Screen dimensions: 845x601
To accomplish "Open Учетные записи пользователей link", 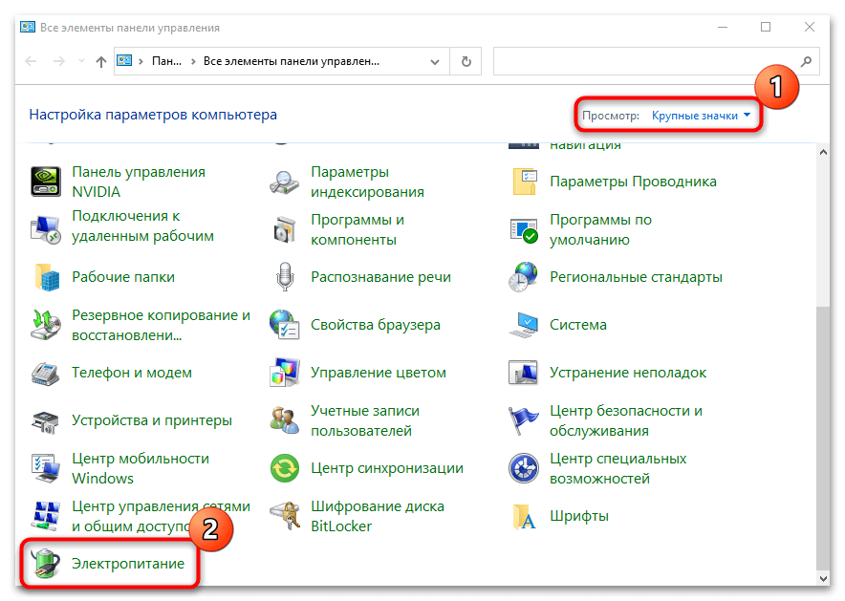I will 364,420.
